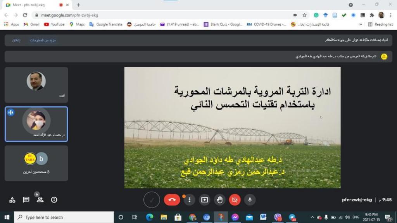The width and height of the screenshot is (397, 223).
Task: Expand the system tray hidden icons arrow
Action: [x=312, y=217]
